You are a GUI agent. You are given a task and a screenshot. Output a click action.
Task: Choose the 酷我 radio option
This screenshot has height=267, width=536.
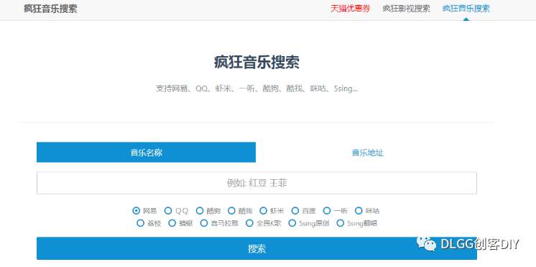[x=232, y=211]
